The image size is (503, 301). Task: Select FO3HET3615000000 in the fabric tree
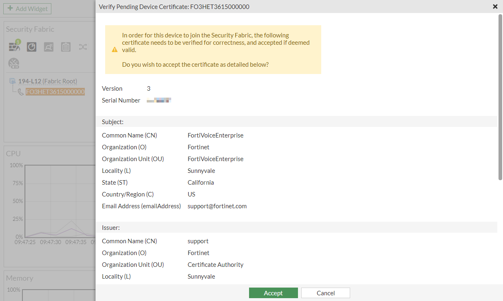coord(55,92)
